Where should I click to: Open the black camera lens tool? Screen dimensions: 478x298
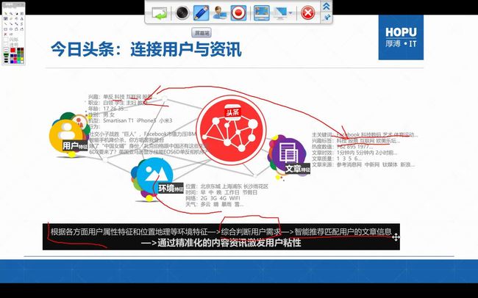point(182,12)
